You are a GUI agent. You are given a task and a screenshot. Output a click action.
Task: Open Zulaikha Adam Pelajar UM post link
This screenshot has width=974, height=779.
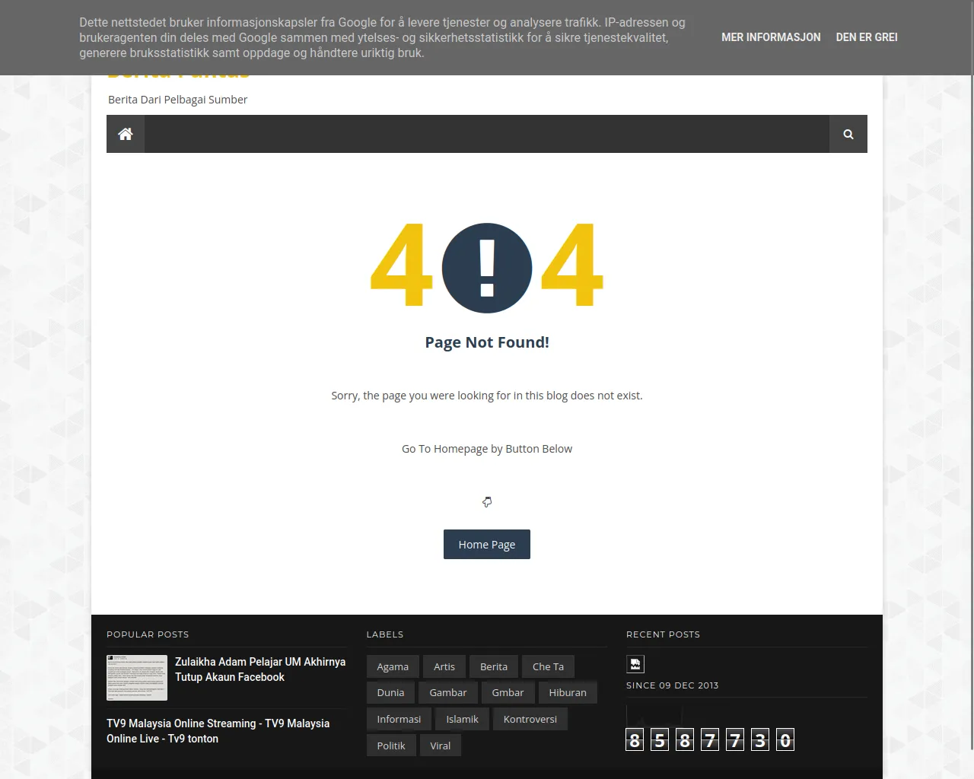[259, 669]
